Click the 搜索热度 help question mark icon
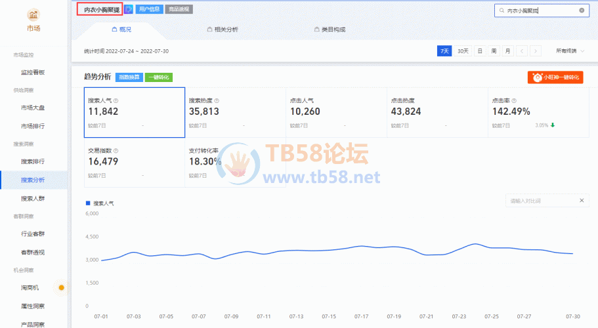Screen dimensions: 598x328 click(x=217, y=100)
